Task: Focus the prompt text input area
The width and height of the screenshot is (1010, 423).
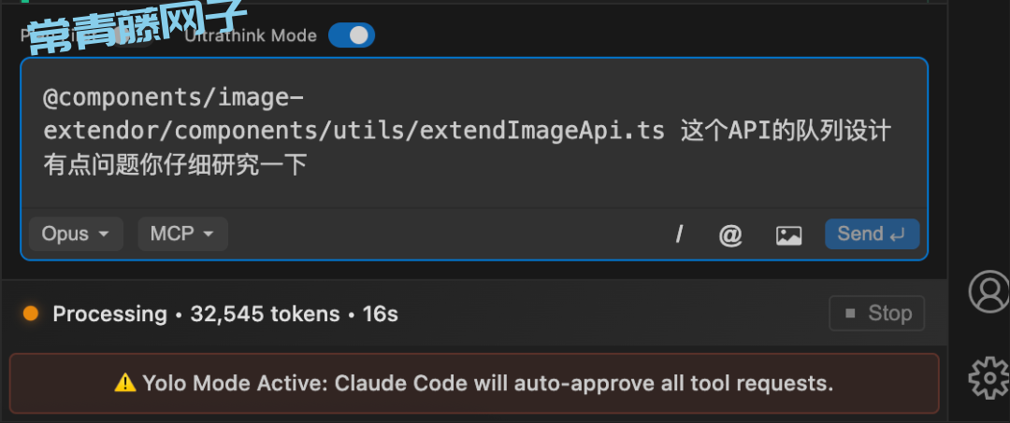Action: coord(474,134)
